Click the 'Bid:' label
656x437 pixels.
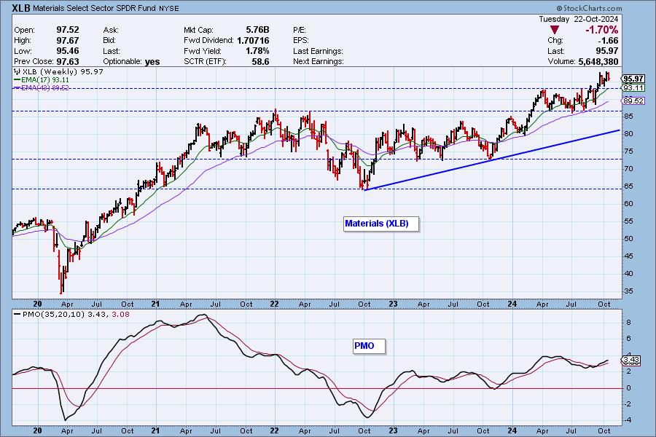[x=109, y=41]
